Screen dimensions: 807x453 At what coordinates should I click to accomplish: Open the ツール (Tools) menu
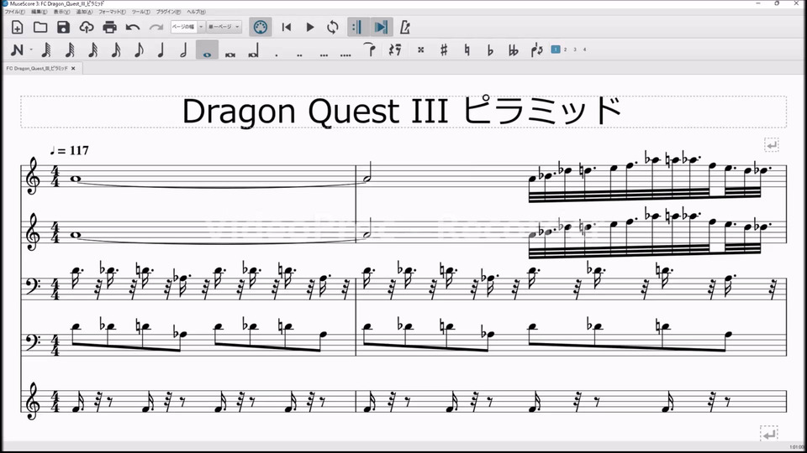click(141, 11)
